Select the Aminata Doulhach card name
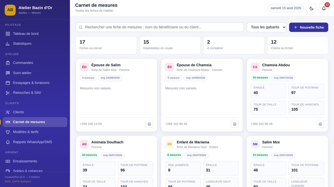This screenshot has width=334, height=187. [107, 142]
